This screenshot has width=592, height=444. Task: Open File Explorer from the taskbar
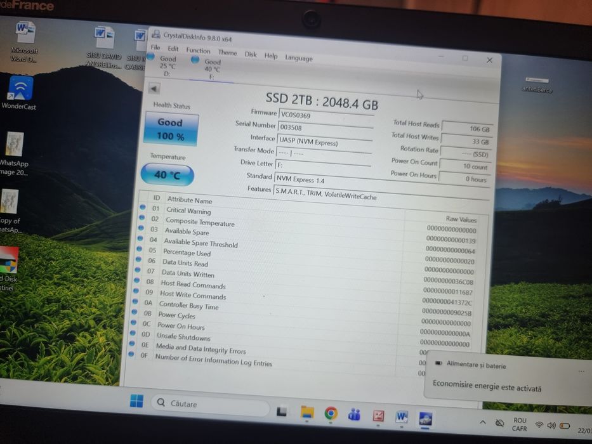tap(307, 412)
